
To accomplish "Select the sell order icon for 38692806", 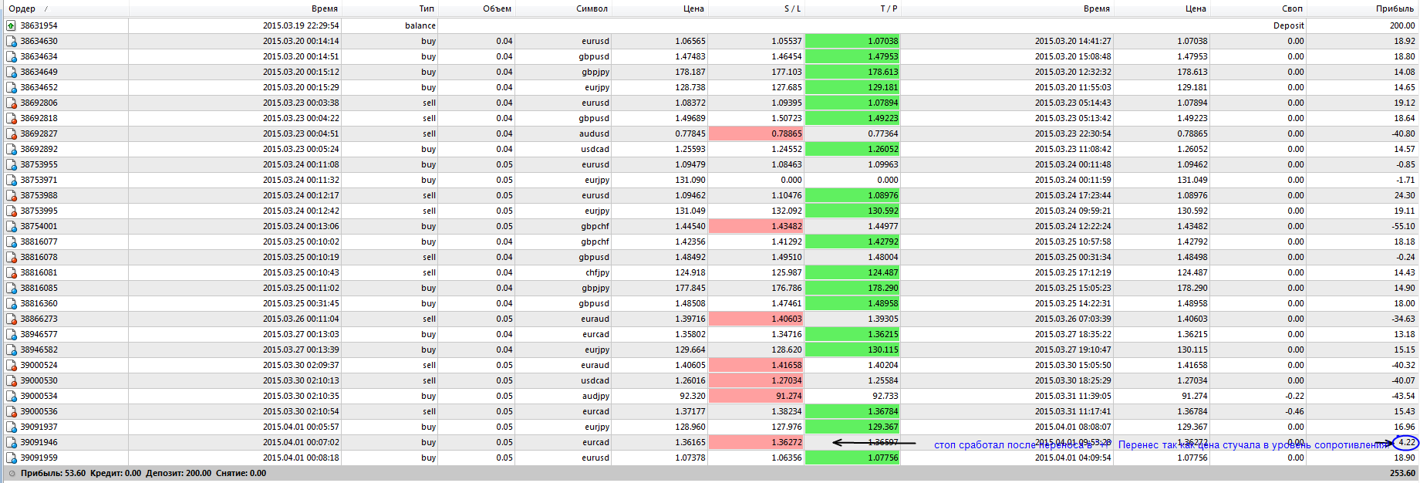I will click(x=11, y=103).
